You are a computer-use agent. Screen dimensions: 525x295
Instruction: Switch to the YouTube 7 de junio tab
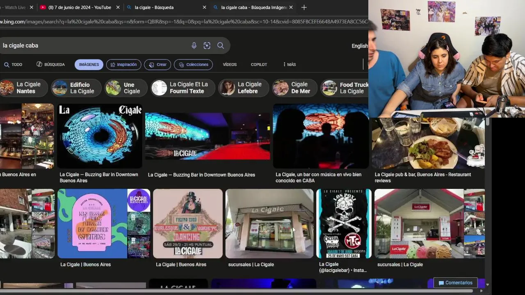[x=80, y=7]
